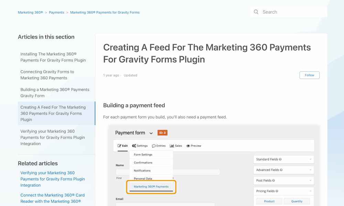
Task: Click the help icon beside Post Fields
Action: tap(273, 181)
